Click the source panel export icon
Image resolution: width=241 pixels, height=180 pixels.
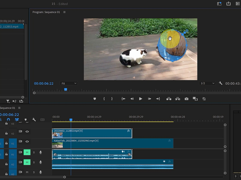[21, 101]
